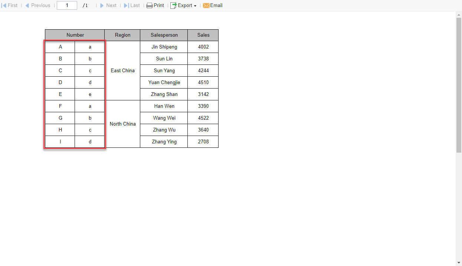Select the Number column header
The image size is (462, 266).
[75, 35]
